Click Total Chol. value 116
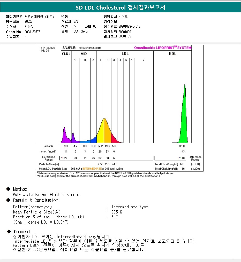 tap(182, 169)
